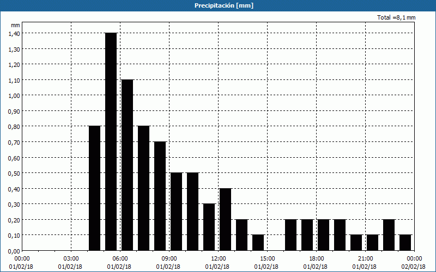Screen dimensions: 436x272
Task: Click the 18:00 01/02/18 time label
Action: coord(316,263)
